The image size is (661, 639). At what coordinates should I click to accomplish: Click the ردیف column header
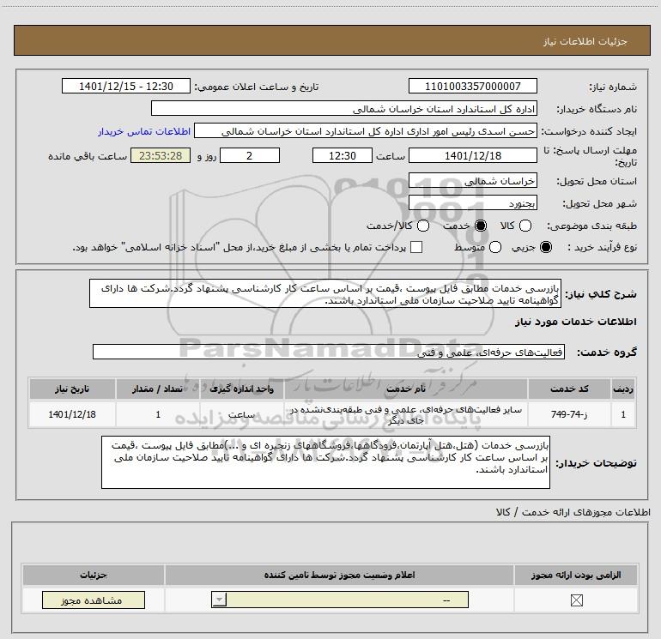pos(623,389)
